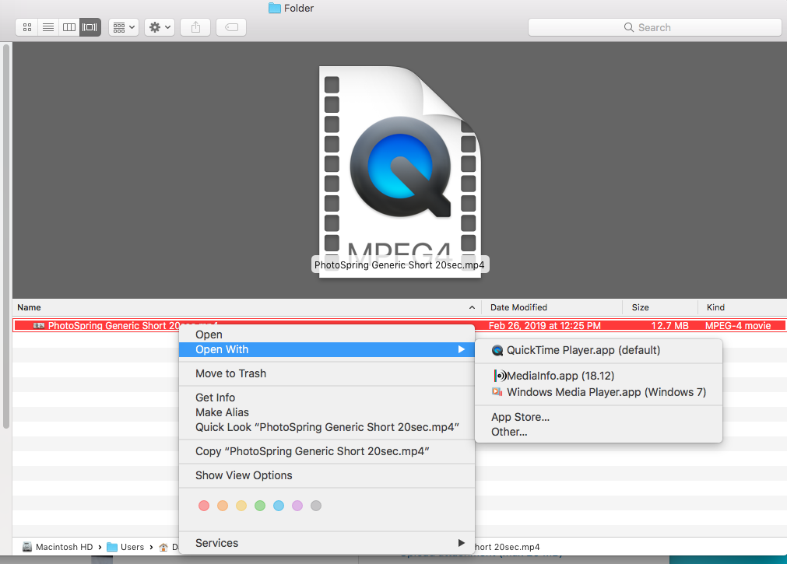Expand the Open With submenu arrow

point(462,349)
